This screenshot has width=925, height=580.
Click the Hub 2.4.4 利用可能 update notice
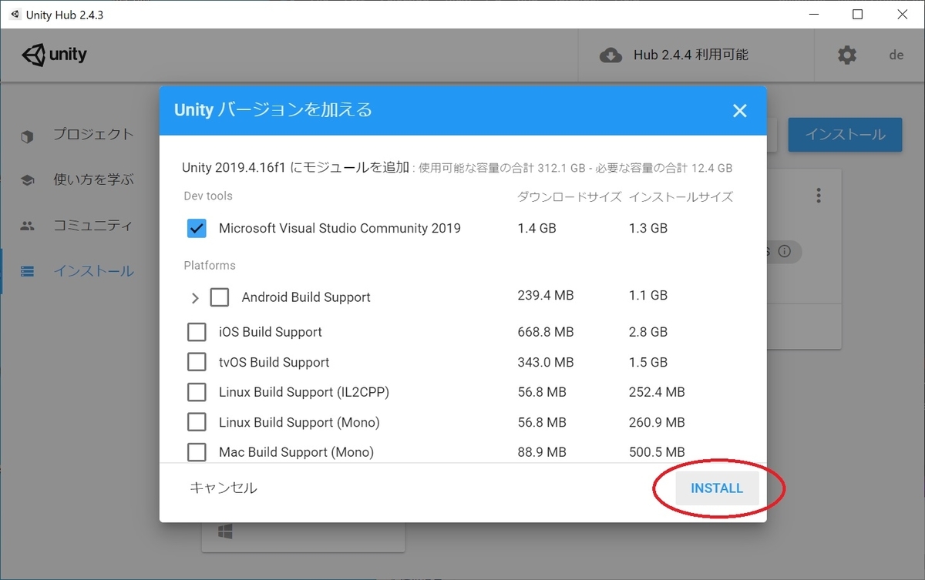[691, 55]
